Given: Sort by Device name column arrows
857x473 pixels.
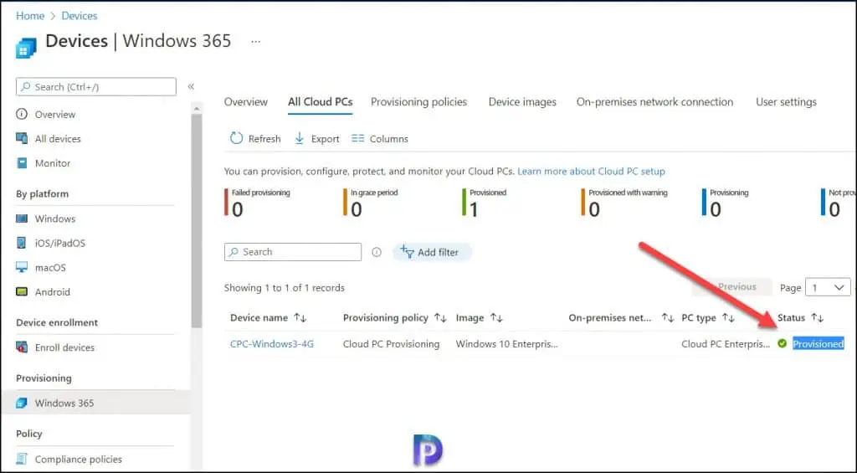Looking at the screenshot, I should [x=300, y=317].
